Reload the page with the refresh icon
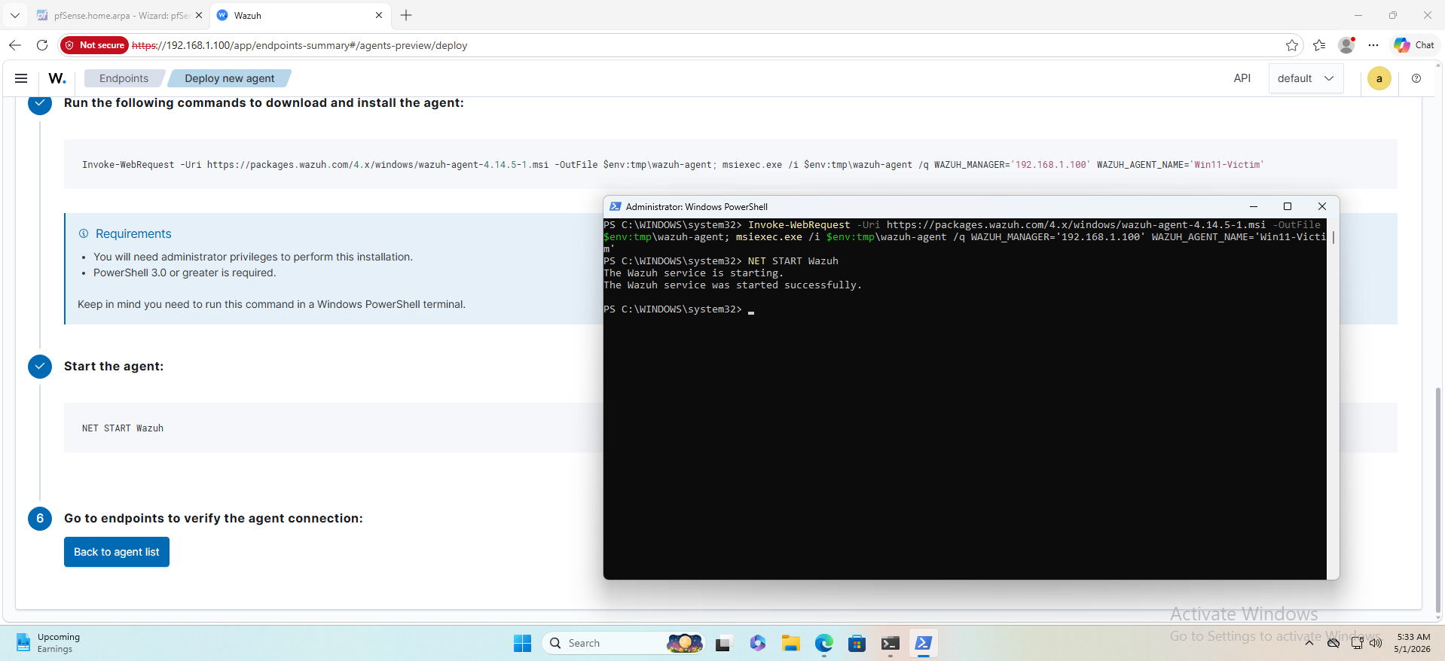 (x=42, y=45)
